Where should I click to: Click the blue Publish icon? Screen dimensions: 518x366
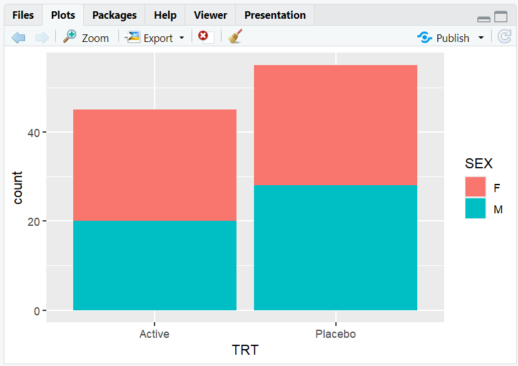pos(425,38)
